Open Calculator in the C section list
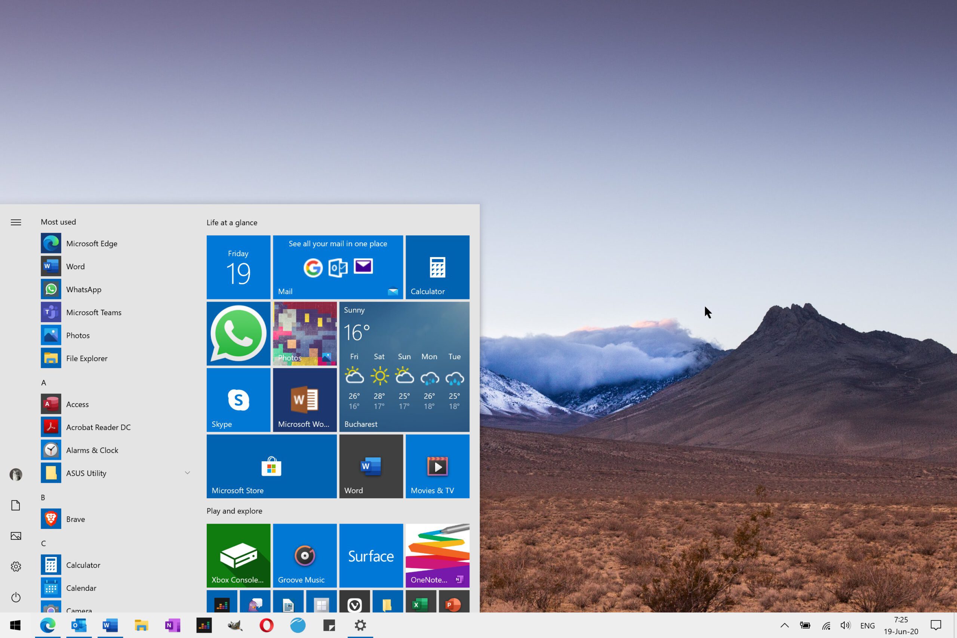The width and height of the screenshot is (957, 638). tap(116, 565)
